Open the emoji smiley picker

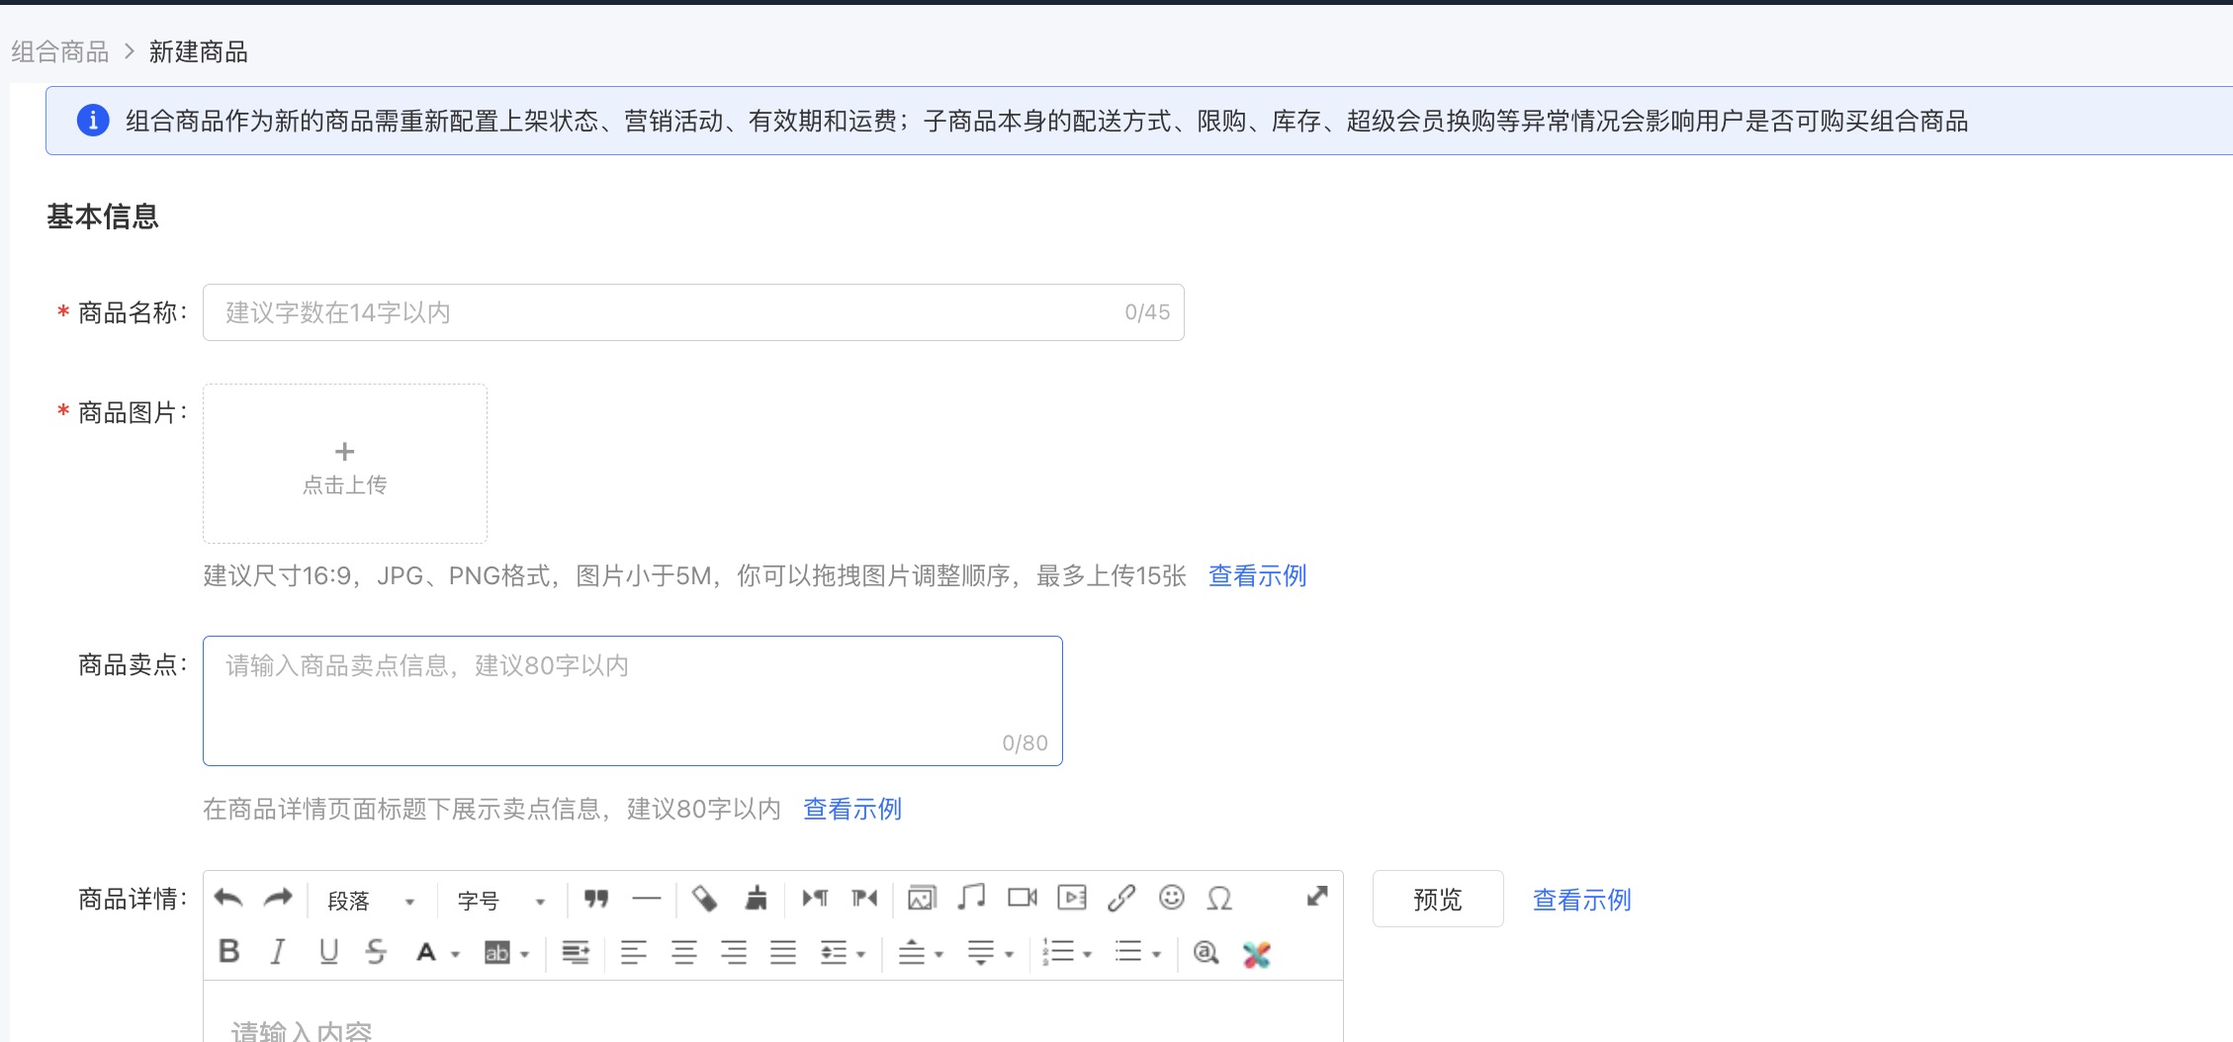pos(1171,898)
